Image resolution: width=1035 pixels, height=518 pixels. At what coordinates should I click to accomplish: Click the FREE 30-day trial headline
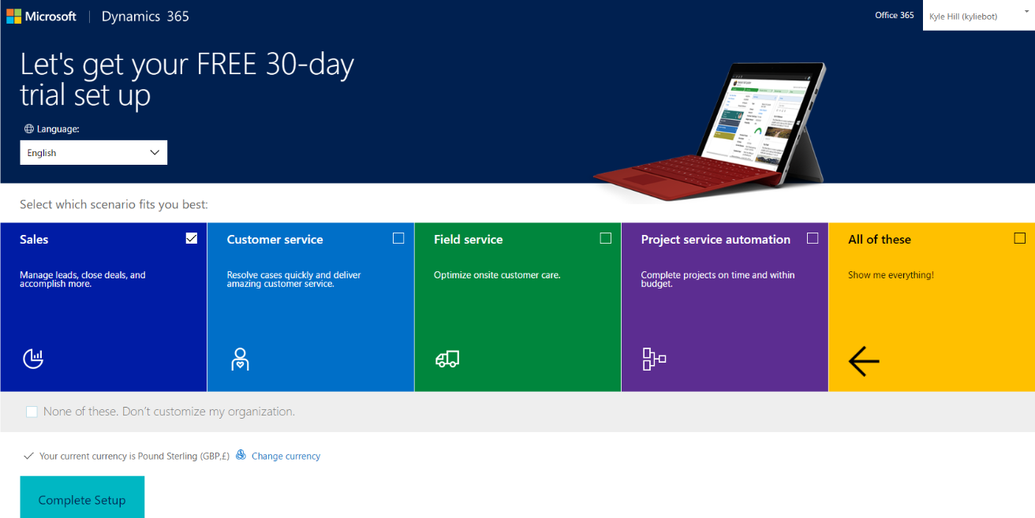[x=187, y=79]
